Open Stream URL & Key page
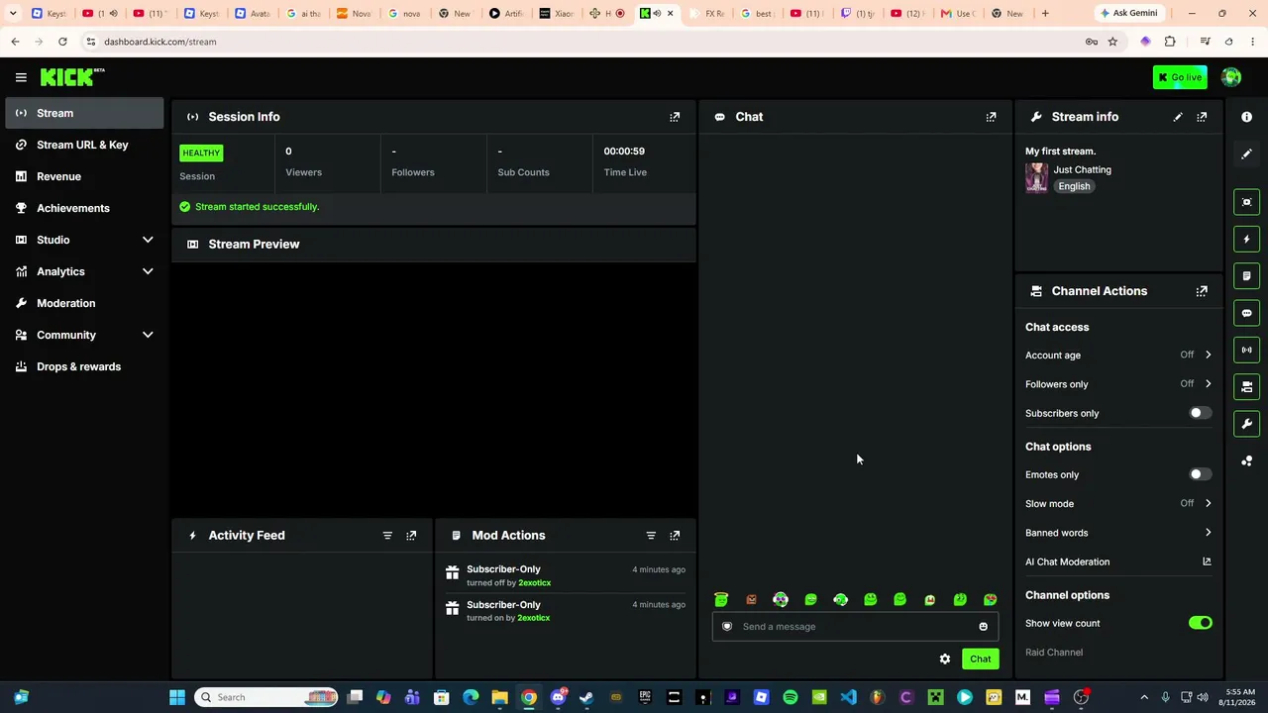This screenshot has width=1268, height=713. 84,145
